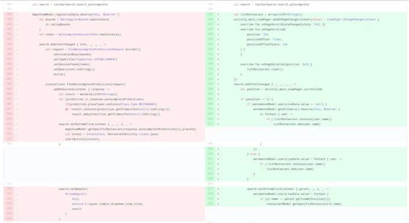
Task: Click right pane unchanged line 'val search = toolbarSearch.search_autocomplete'
Action: (x=271, y=4)
